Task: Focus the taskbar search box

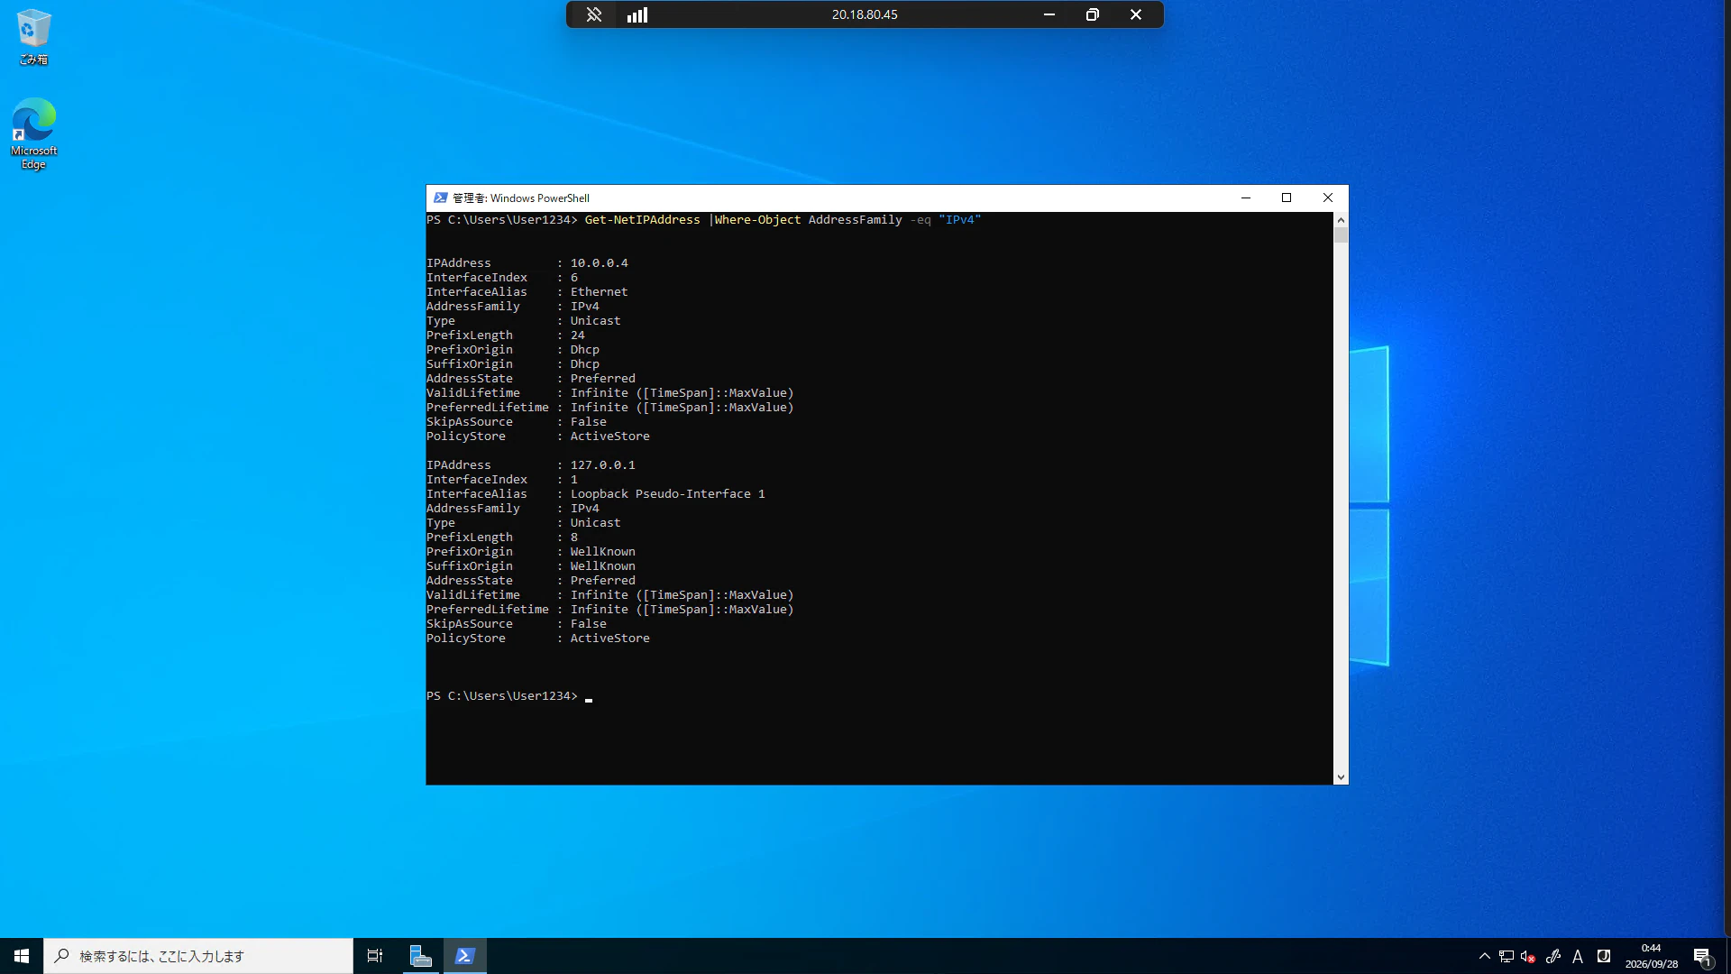Action: pyautogui.click(x=198, y=956)
